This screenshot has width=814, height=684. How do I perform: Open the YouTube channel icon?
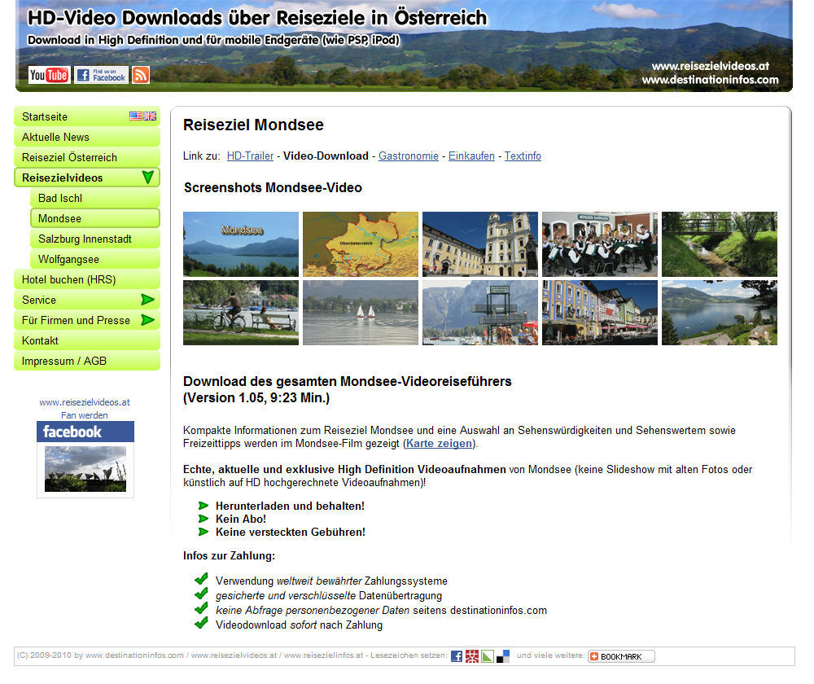coord(49,75)
